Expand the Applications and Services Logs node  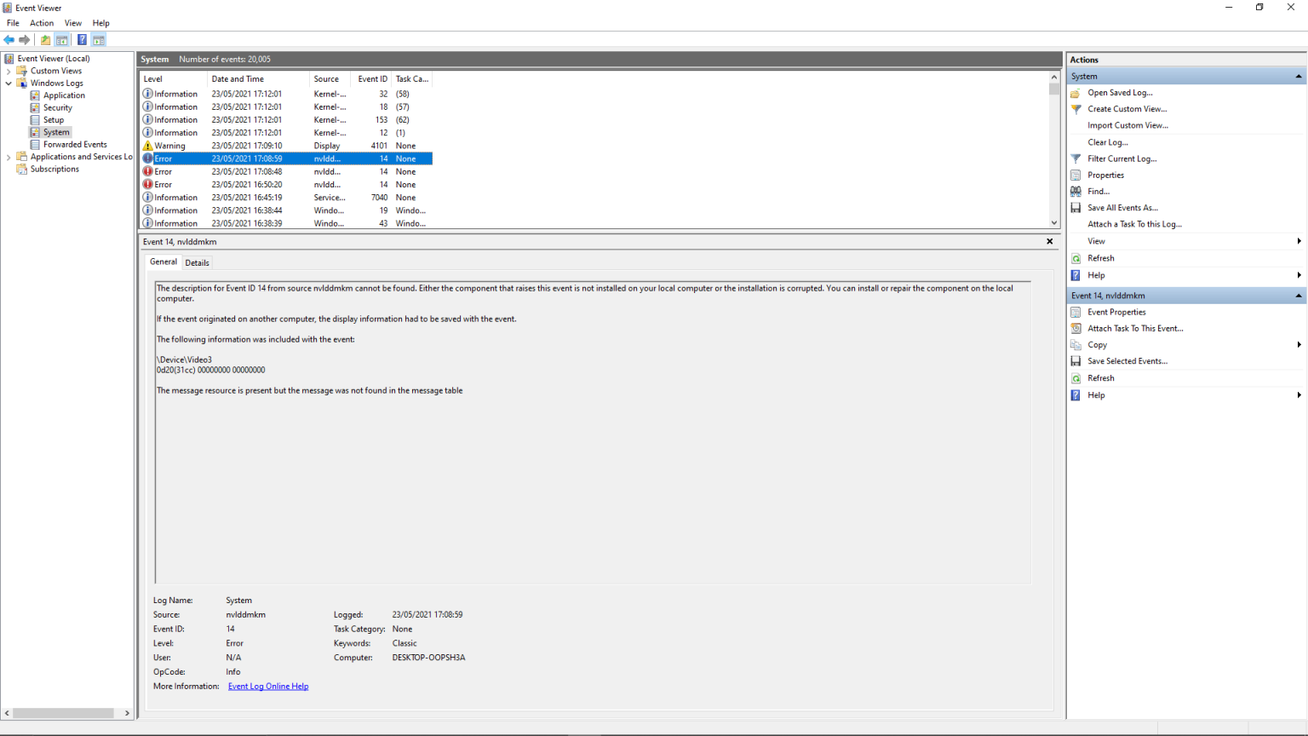pos(7,157)
